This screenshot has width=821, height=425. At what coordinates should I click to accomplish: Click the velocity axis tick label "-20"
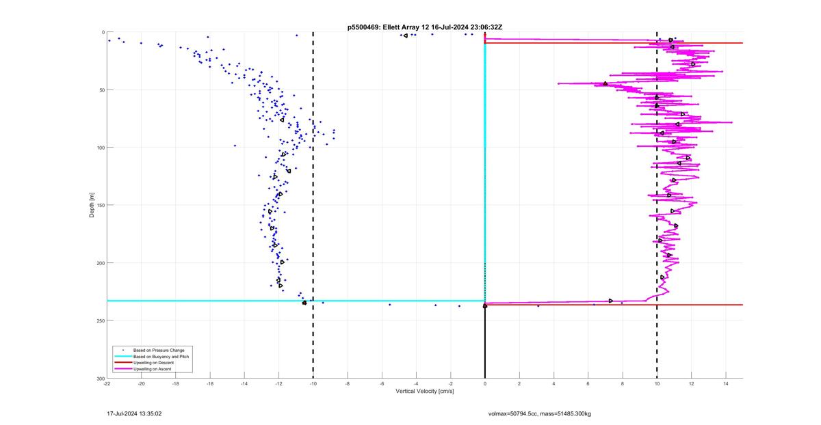tap(142, 385)
